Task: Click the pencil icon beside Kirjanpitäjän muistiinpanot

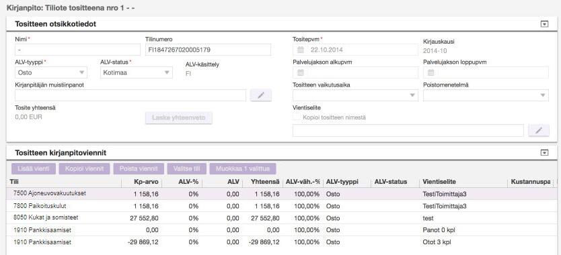Action: (x=261, y=95)
